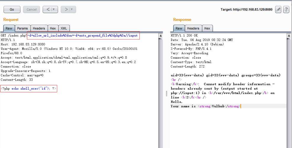
Task: Open the Request Hex tab
Action: point(53,28)
